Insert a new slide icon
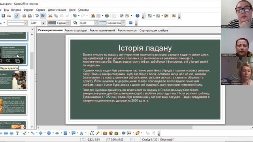Image resolution: width=253 pixels, height=142 pixels. coord(150,16)
